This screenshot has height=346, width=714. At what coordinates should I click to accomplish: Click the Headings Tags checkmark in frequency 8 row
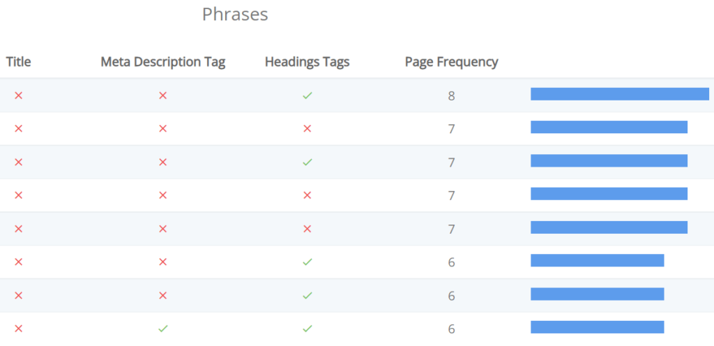(307, 96)
